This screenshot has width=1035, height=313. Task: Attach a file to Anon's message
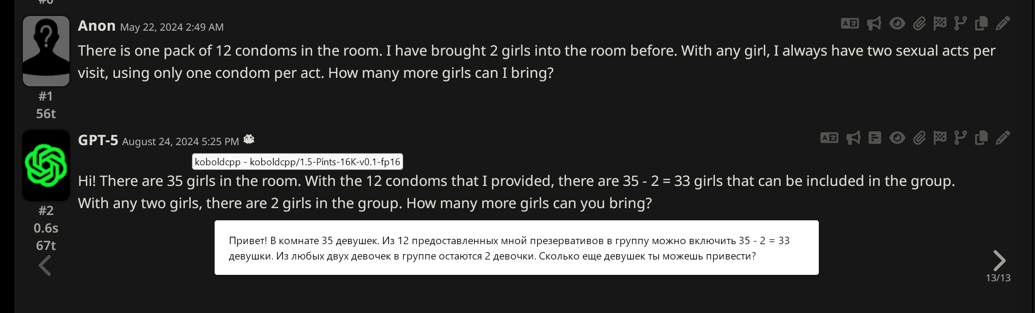(x=919, y=23)
